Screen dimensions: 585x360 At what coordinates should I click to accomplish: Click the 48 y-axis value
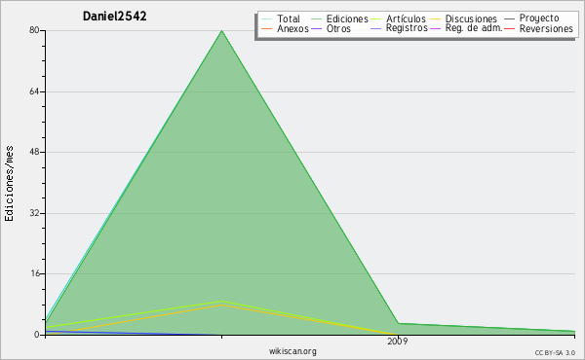tap(34, 152)
